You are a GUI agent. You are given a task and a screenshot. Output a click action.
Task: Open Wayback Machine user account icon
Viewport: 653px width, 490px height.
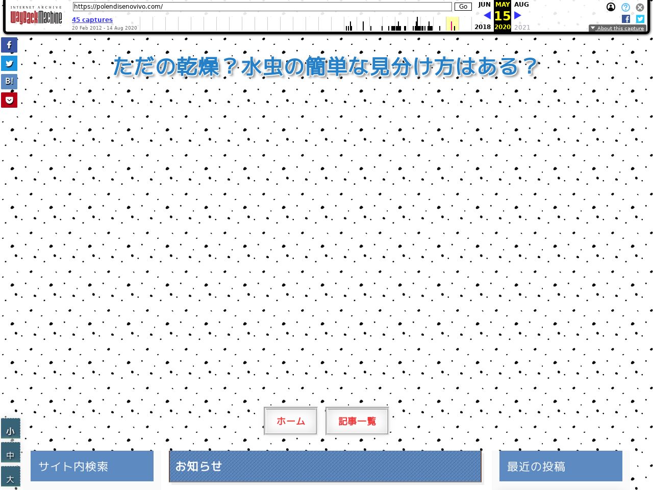pyautogui.click(x=611, y=7)
